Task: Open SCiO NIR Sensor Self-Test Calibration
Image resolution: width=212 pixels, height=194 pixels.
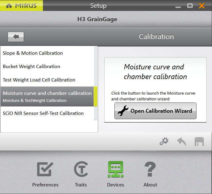Action: (43, 113)
